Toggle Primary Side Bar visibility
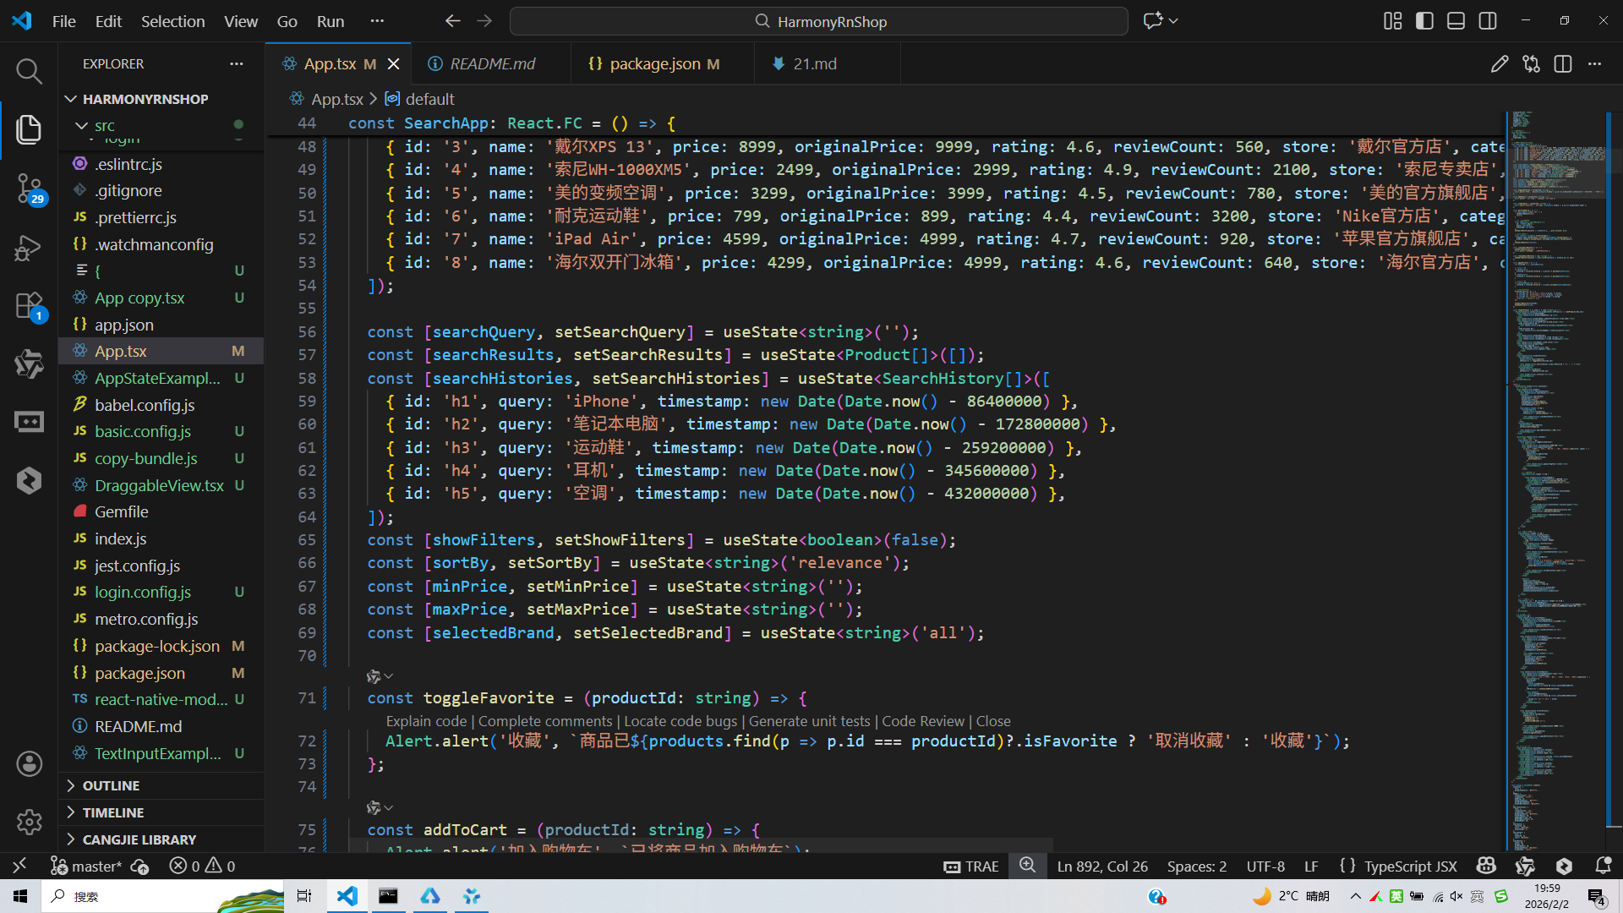This screenshot has width=1623, height=913. coord(1424,21)
